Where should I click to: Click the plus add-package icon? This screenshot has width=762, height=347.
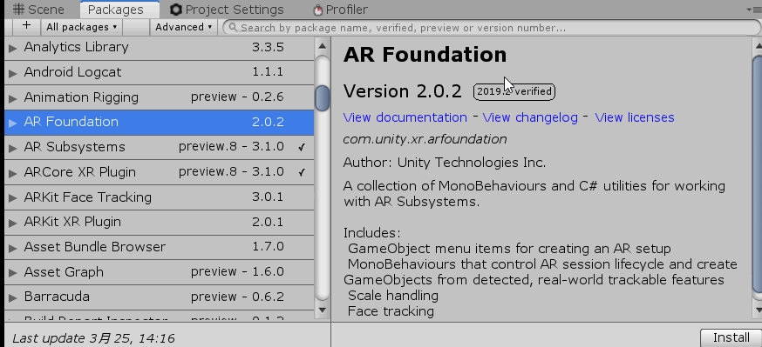(26, 26)
